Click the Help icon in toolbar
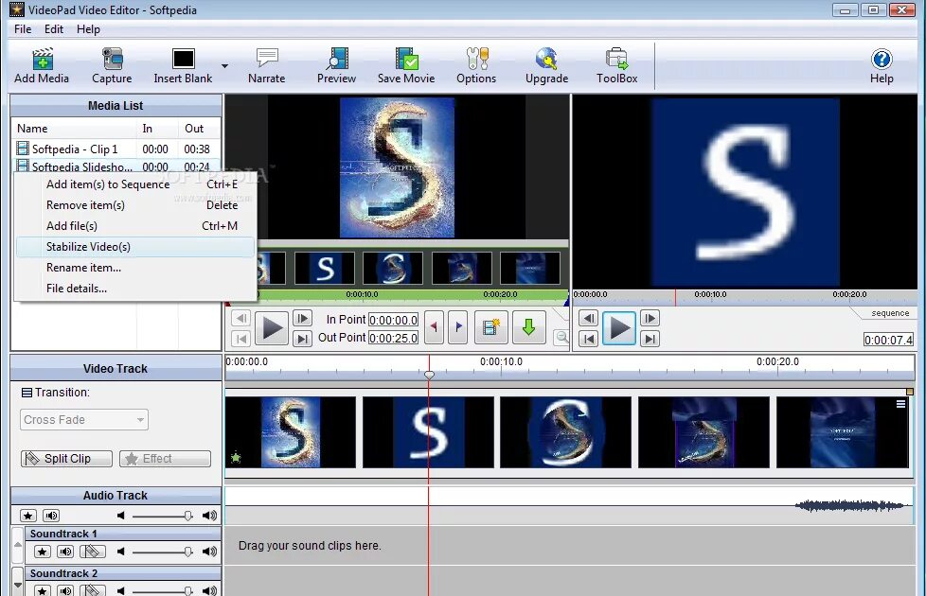Image resolution: width=926 pixels, height=596 pixels. point(881,65)
